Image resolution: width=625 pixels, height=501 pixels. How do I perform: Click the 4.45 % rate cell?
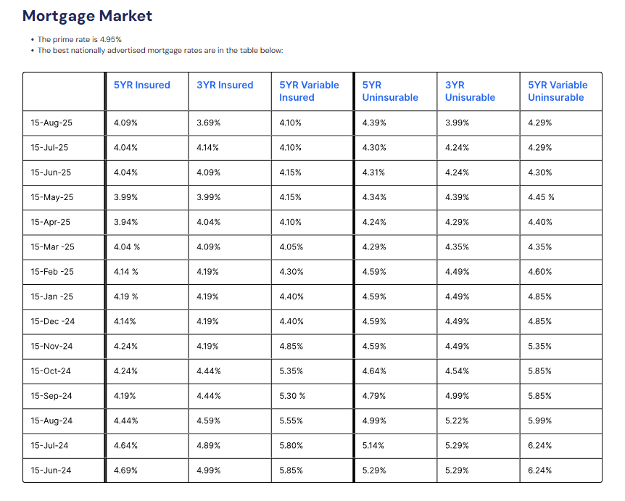click(541, 197)
